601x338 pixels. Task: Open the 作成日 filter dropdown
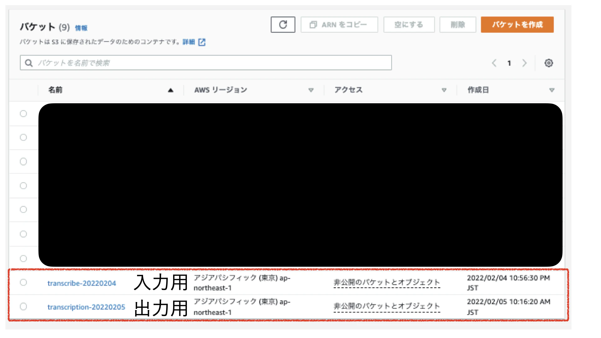[552, 90]
